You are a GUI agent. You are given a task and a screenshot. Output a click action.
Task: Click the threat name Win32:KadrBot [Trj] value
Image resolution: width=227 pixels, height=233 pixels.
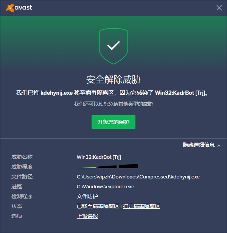[x=99, y=157]
